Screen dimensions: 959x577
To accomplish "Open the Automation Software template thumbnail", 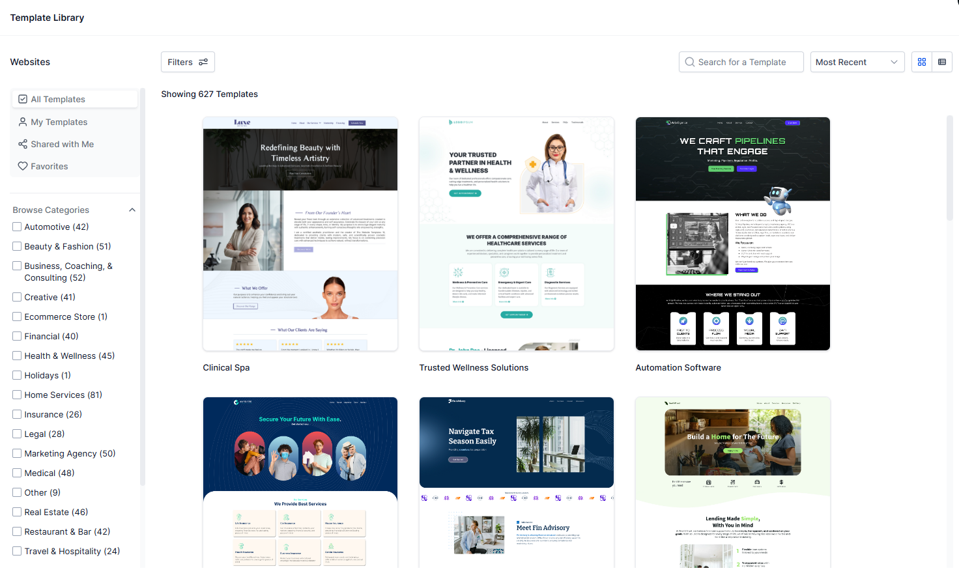I will tap(732, 233).
